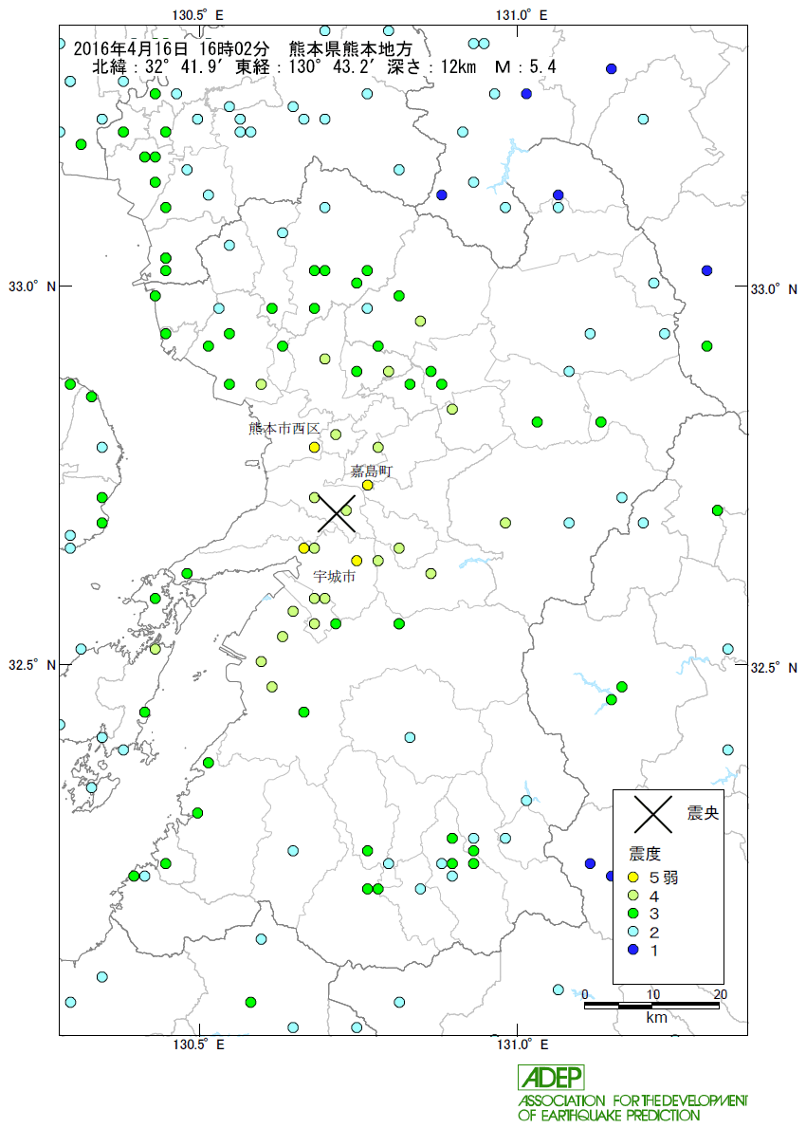The height and width of the screenshot is (1128, 806).
Task: Click the 深さ:12km depth text
Action: [x=431, y=67]
